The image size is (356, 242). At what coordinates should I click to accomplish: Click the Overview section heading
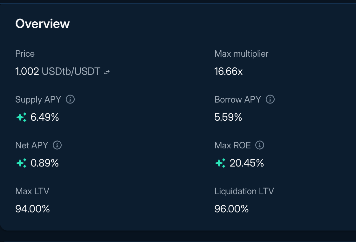coord(43,24)
